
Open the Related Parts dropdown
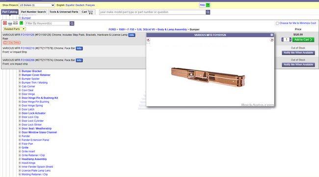[14, 29]
